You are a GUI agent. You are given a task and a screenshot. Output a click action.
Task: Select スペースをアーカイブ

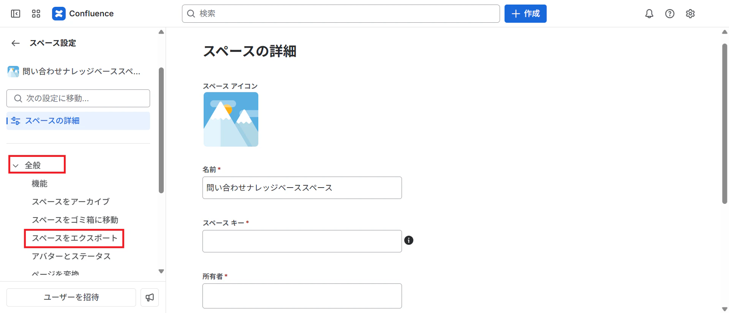71,202
